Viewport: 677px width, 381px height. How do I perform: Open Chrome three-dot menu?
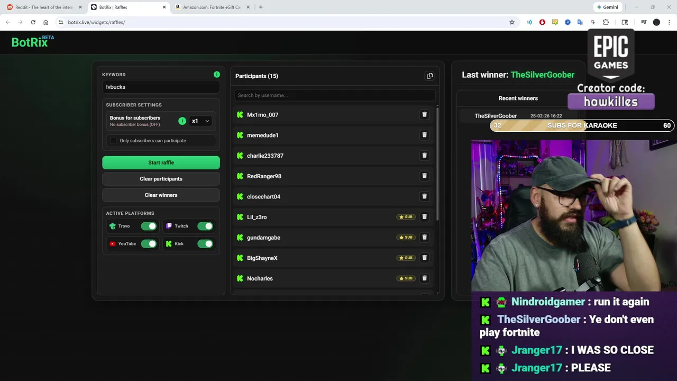click(x=669, y=22)
